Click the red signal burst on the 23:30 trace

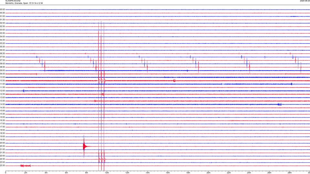[26, 166]
